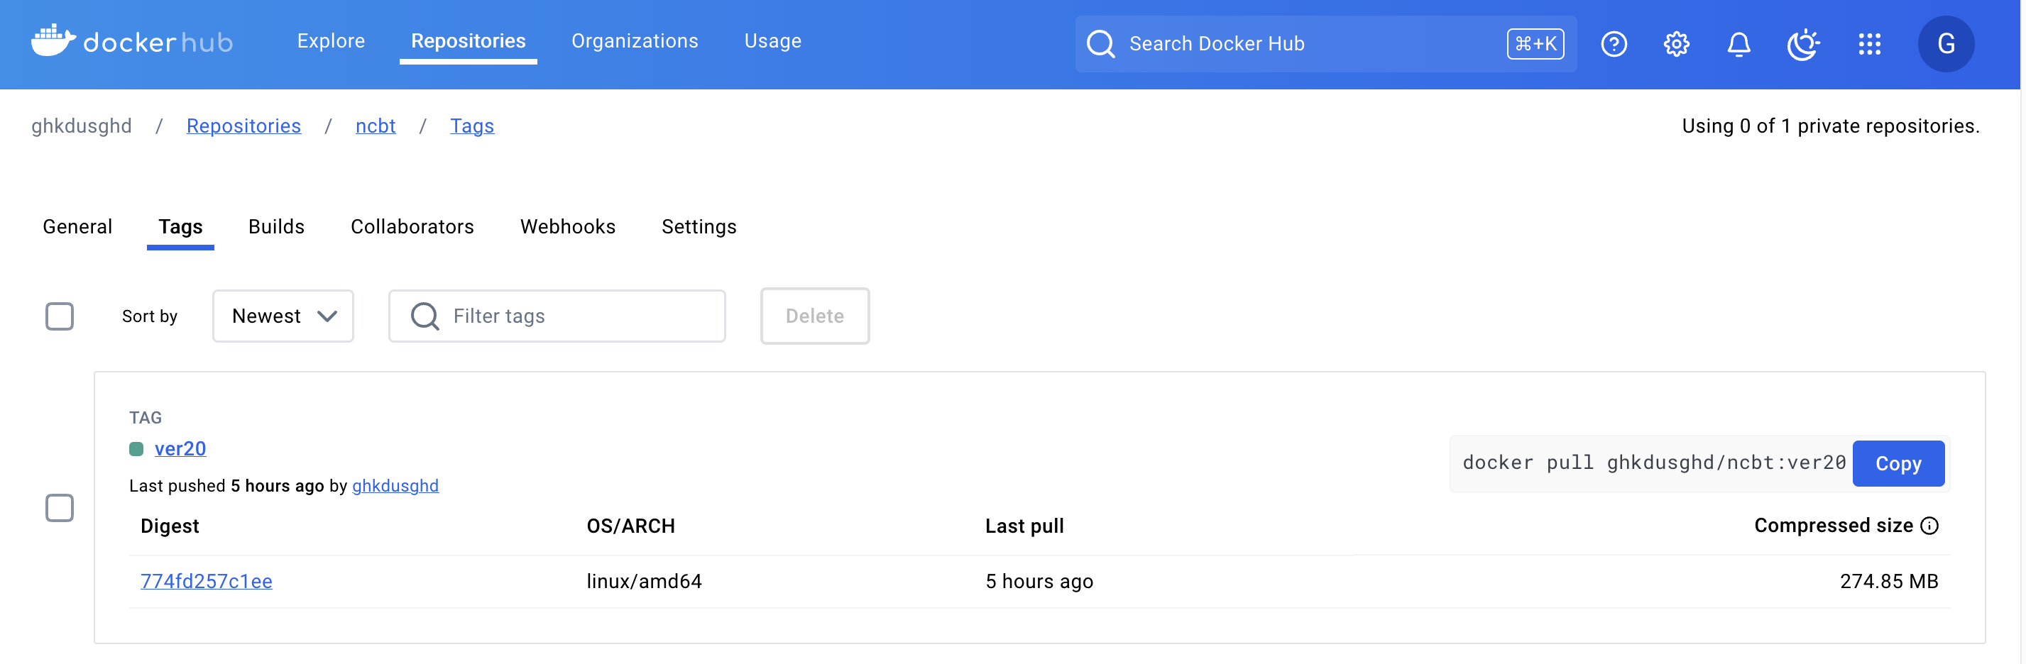Open the Newest sort dropdown
2026x664 pixels.
pos(283,316)
